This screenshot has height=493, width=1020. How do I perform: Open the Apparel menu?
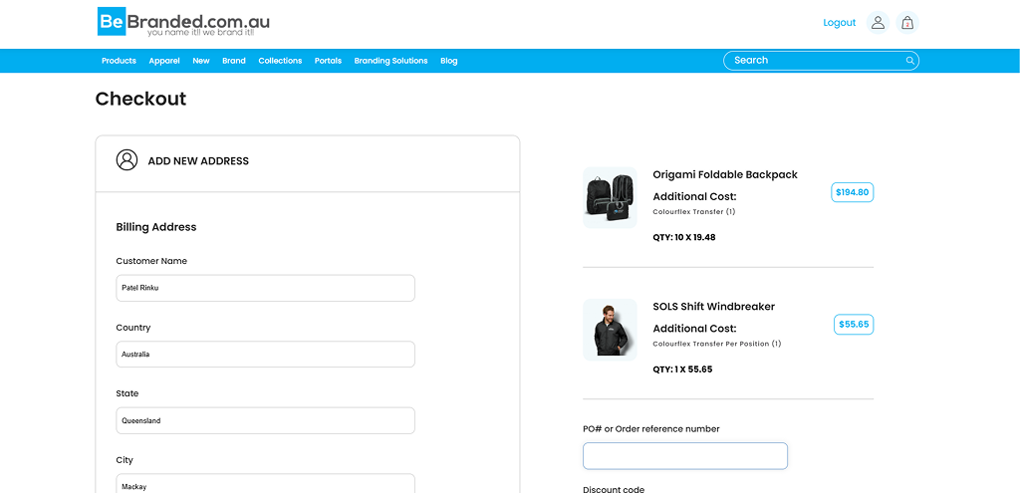click(x=164, y=61)
